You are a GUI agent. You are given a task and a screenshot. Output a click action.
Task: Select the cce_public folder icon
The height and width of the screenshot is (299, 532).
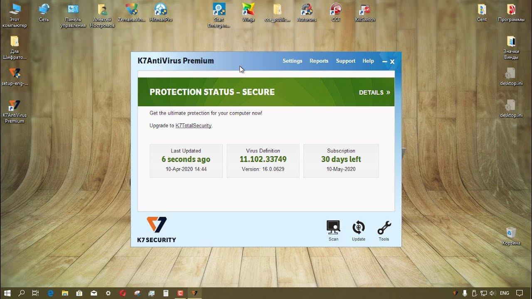(x=277, y=12)
